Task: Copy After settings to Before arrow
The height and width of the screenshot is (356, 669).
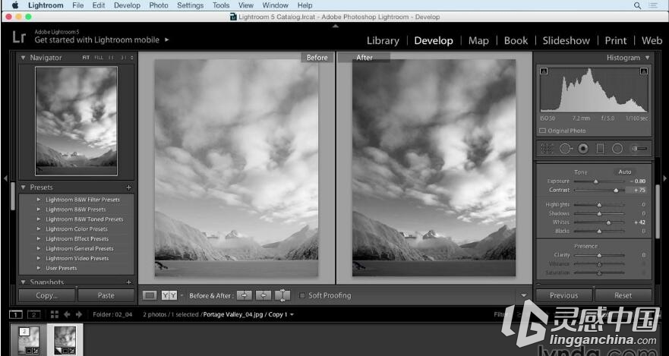Action: pyautogui.click(x=263, y=295)
